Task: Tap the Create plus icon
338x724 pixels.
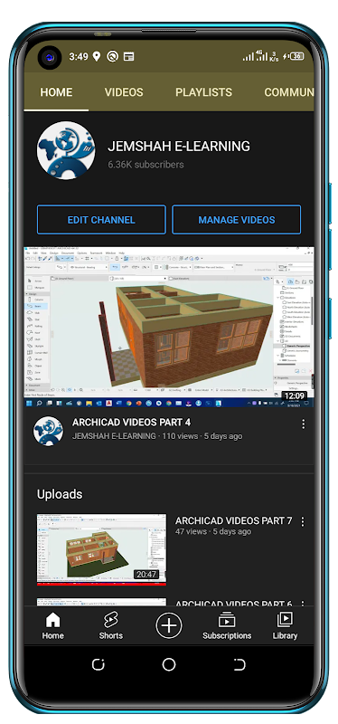Action: pos(169,625)
